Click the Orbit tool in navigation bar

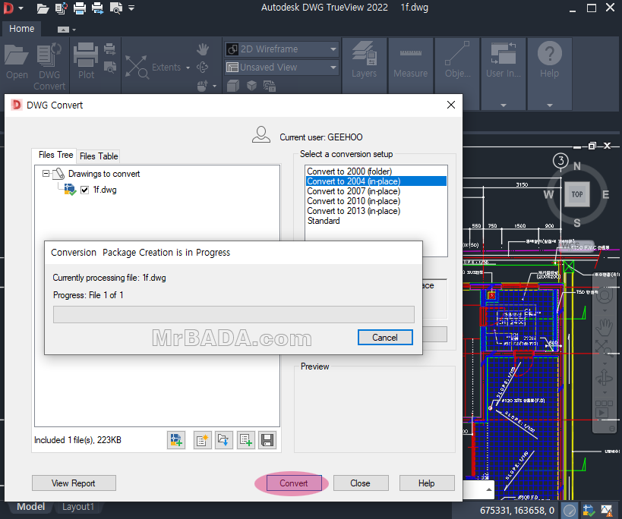604,377
